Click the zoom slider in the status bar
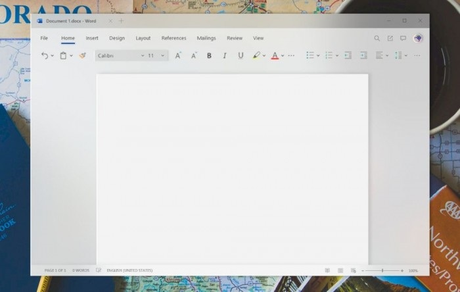The image size is (460, 292). [x=382, y=270]
